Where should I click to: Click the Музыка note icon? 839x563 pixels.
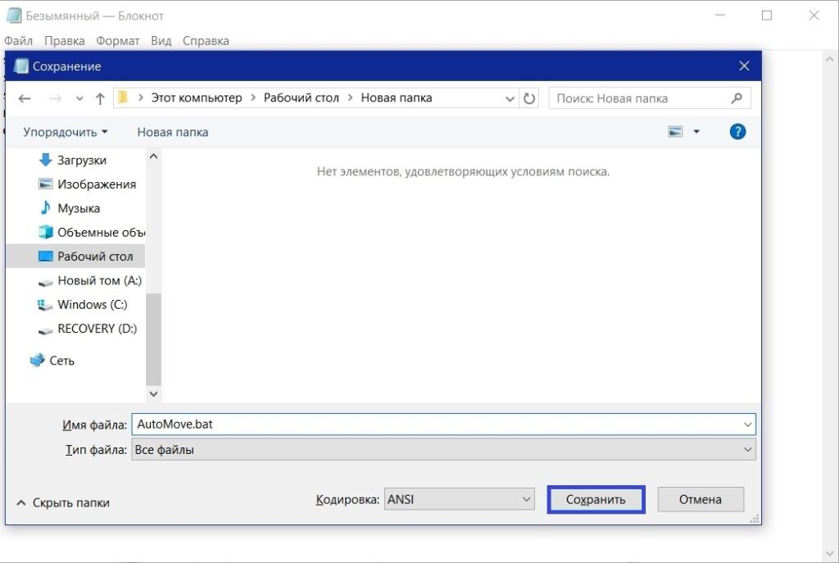pos(46,207)
